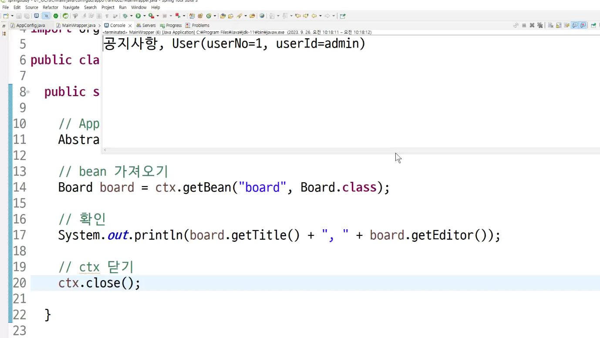Click the Save icon in toolbar
The image size is (600, 338).
click(x=19, y=16)
